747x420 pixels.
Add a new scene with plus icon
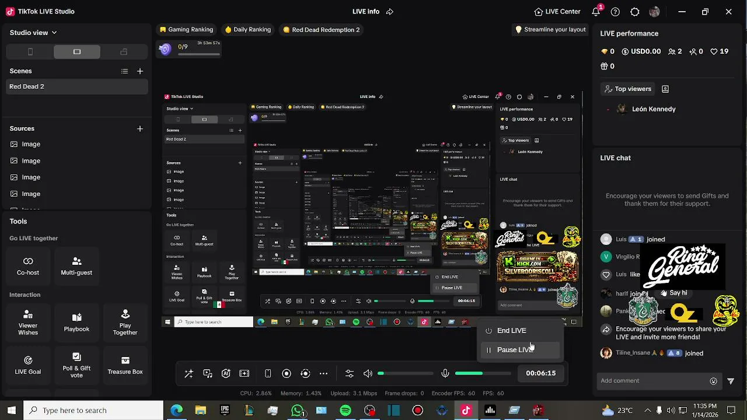click(x=140, y=71)
